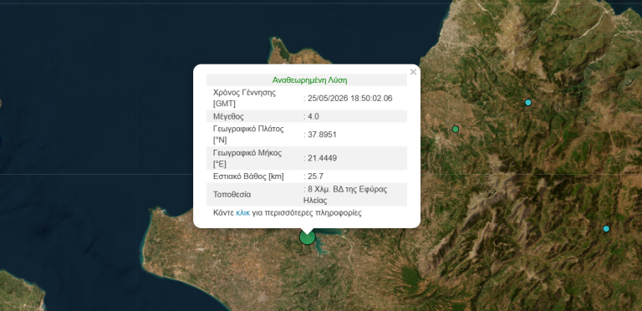This screenshot has width=642, height=311.
Task: Select the uppermost cyan earthquake marker in the mountains
Action: (x=528, y=102)
